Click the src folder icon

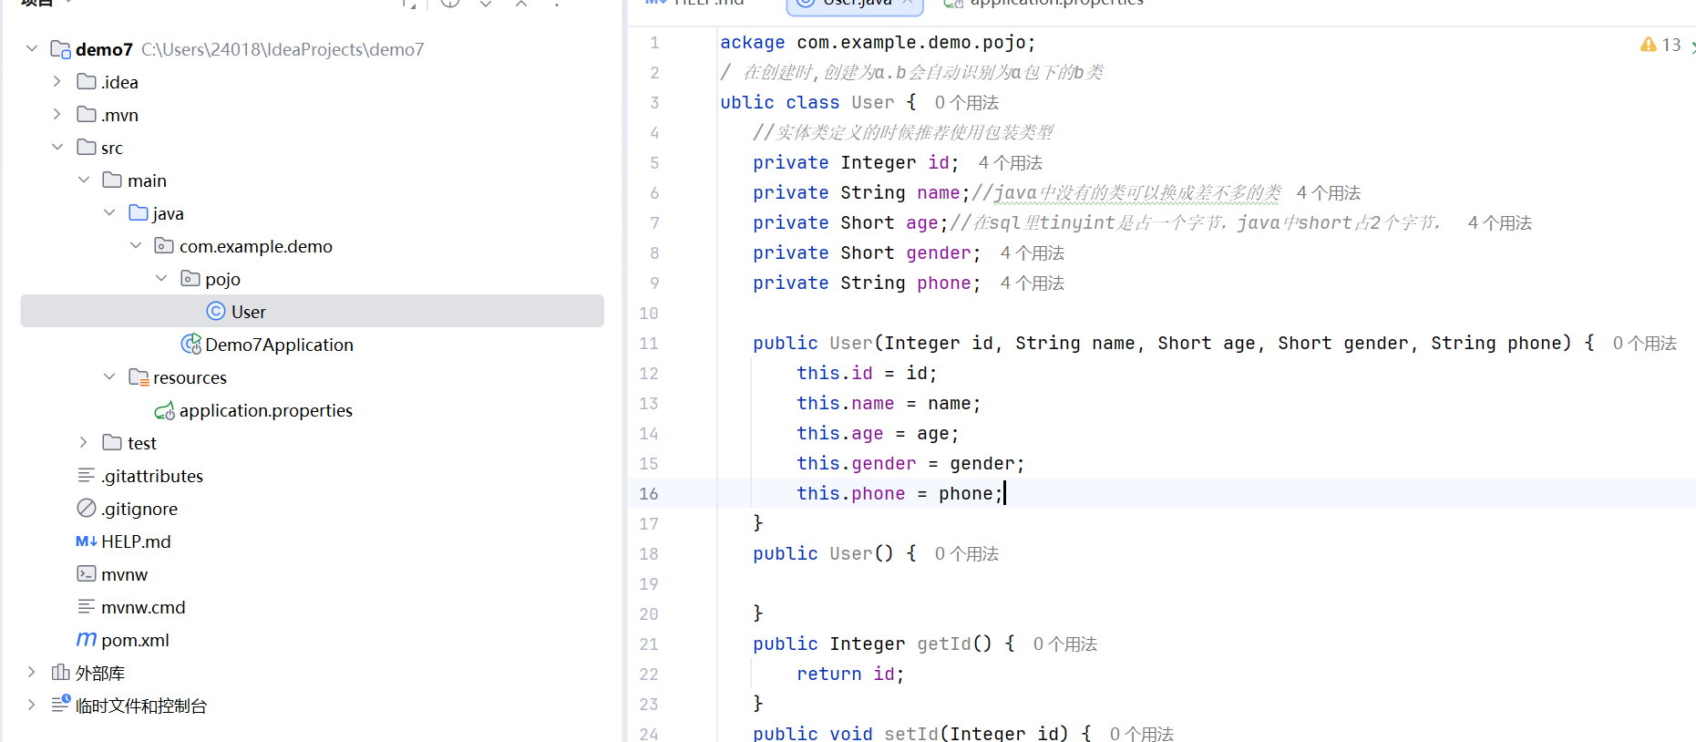coord(87,148)
